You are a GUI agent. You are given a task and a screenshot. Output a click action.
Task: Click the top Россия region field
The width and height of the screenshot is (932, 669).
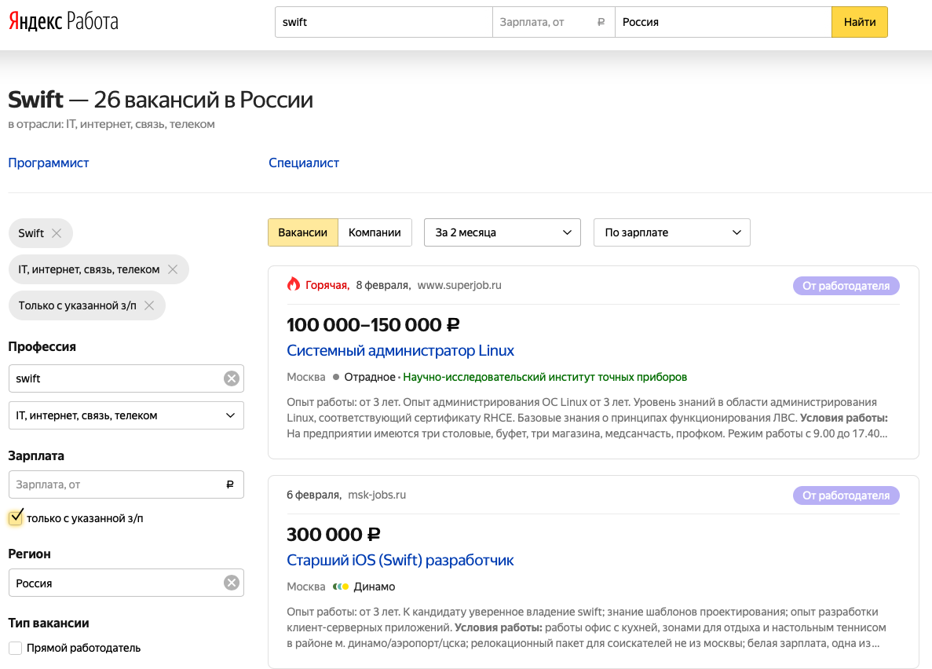click(723, 22)
